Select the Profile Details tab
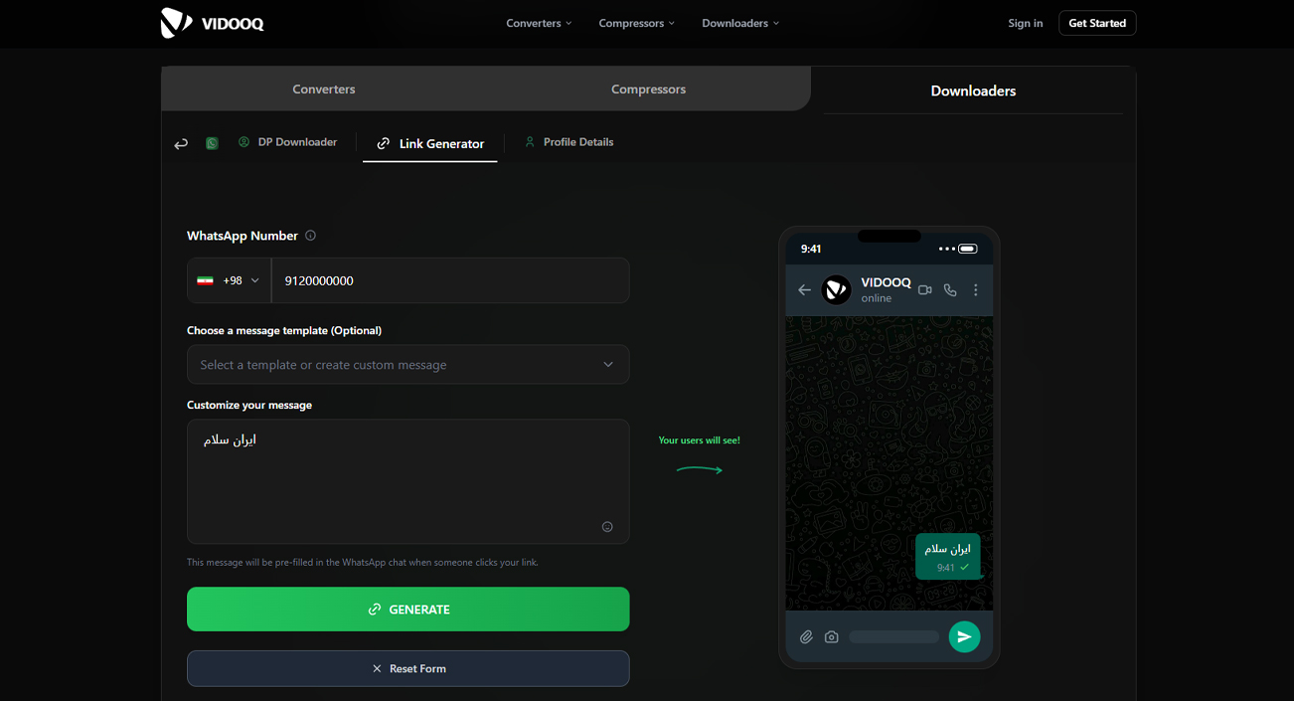Image resolution: width=1294 pixels, height=701 pixels. [569, 142]
